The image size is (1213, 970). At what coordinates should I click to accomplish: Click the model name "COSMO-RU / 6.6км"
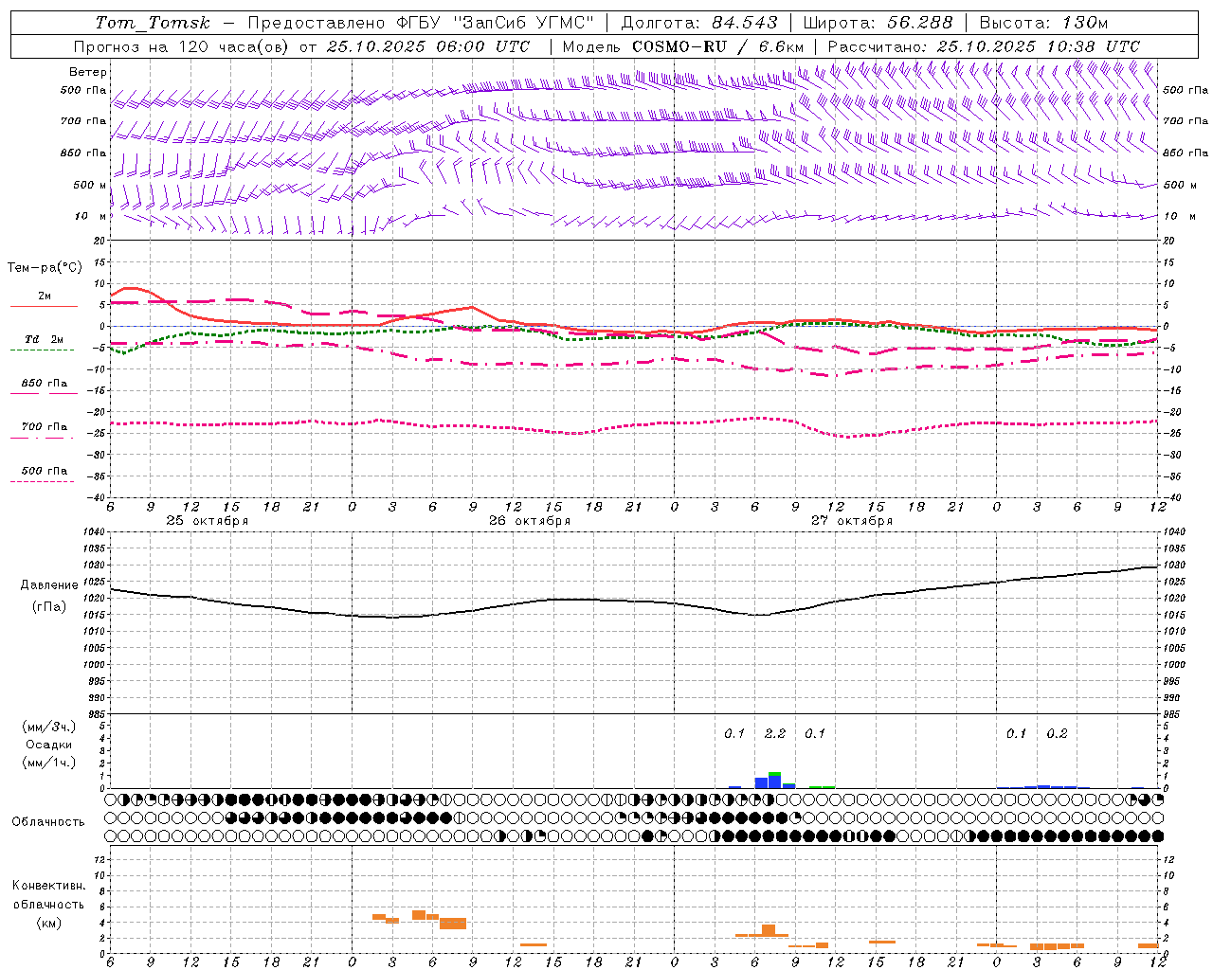coord(718,46)
